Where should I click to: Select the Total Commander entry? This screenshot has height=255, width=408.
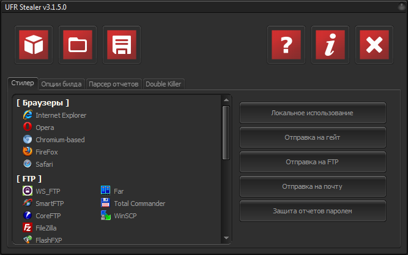point(139,203)
